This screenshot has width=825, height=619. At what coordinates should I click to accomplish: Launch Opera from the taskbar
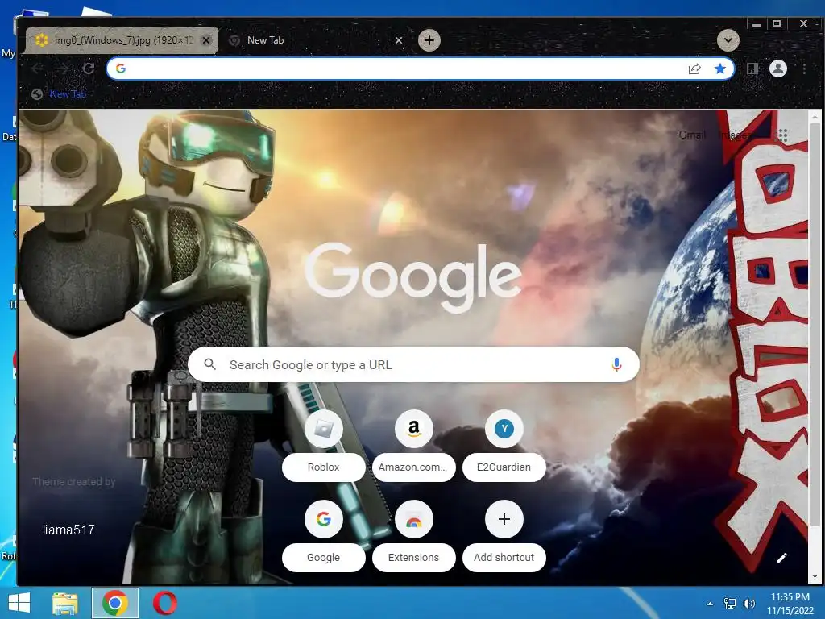pyautogui.click(x=164, y=603)
